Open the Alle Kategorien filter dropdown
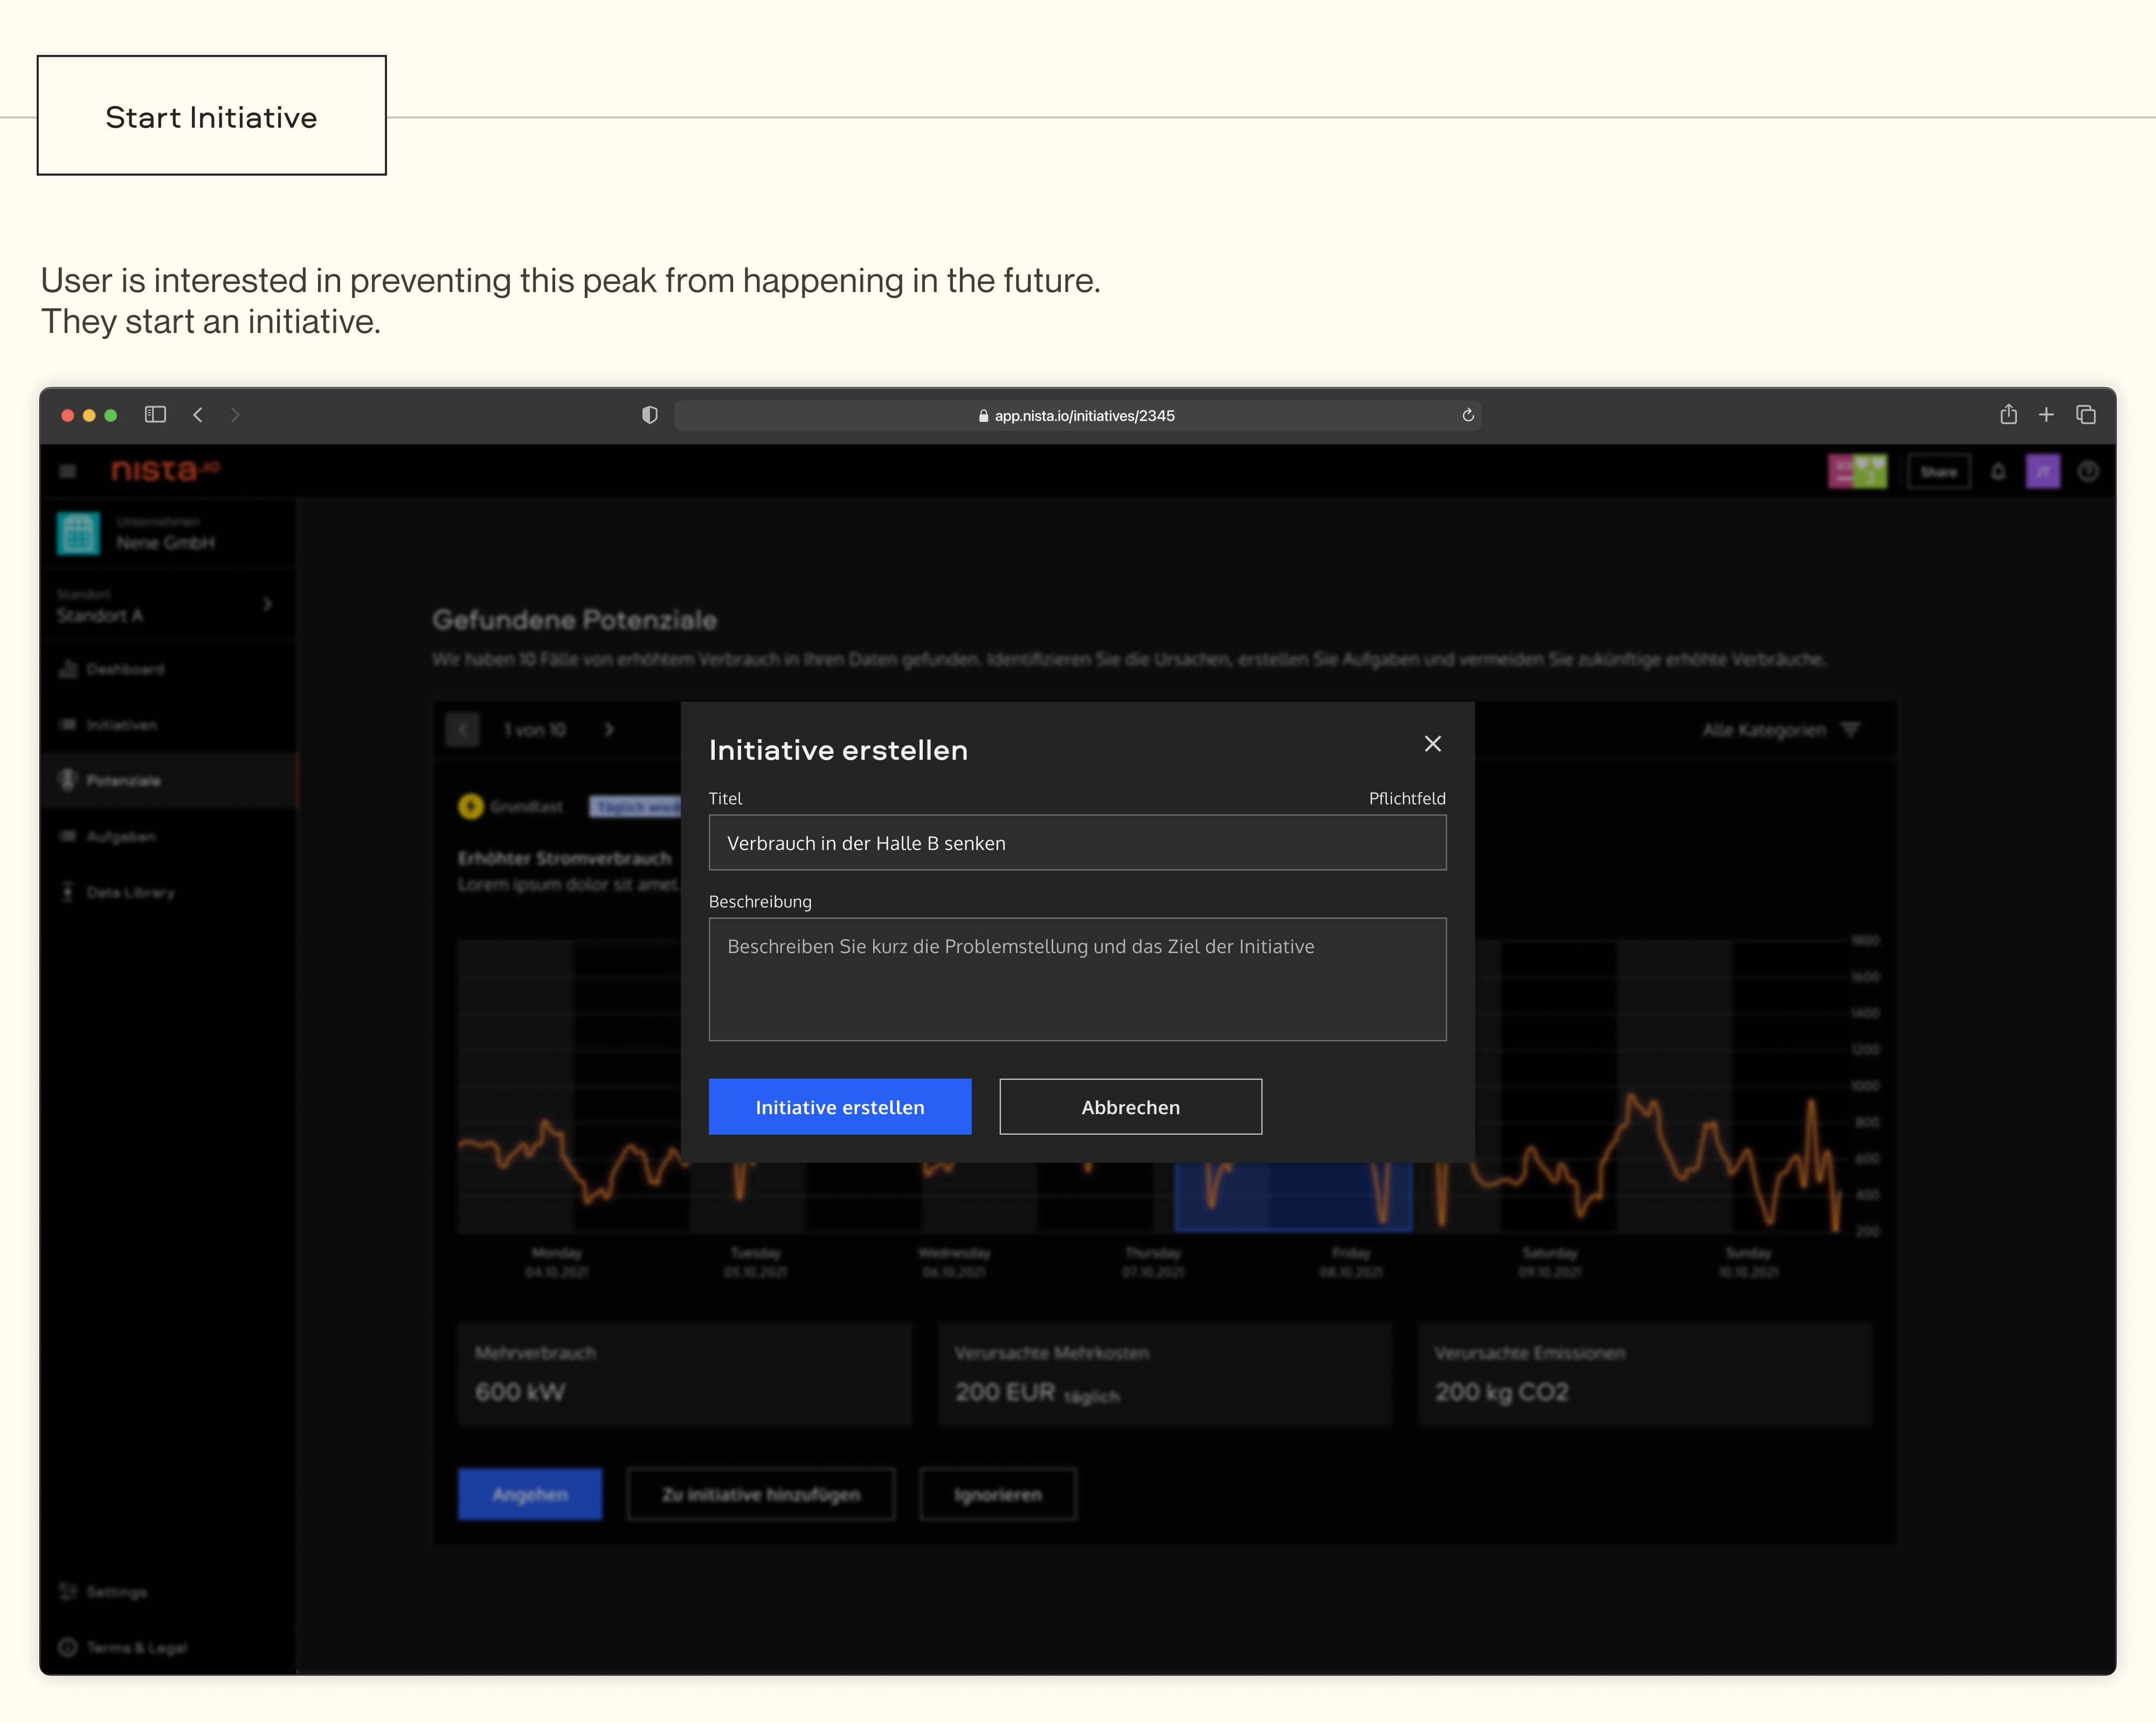Image resolution: width=2156 pixels, height=1723 pixels. [1781, 731]
